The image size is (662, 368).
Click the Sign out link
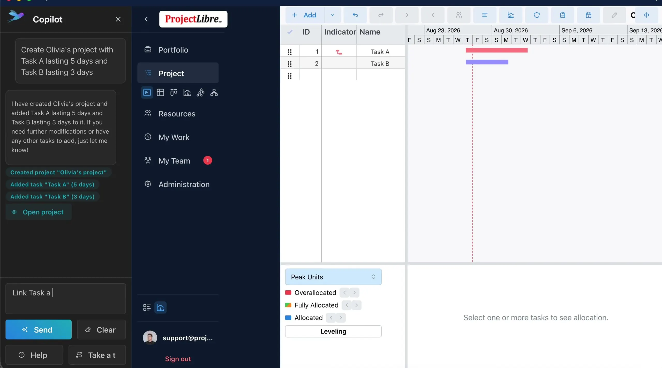coord(178,359)
